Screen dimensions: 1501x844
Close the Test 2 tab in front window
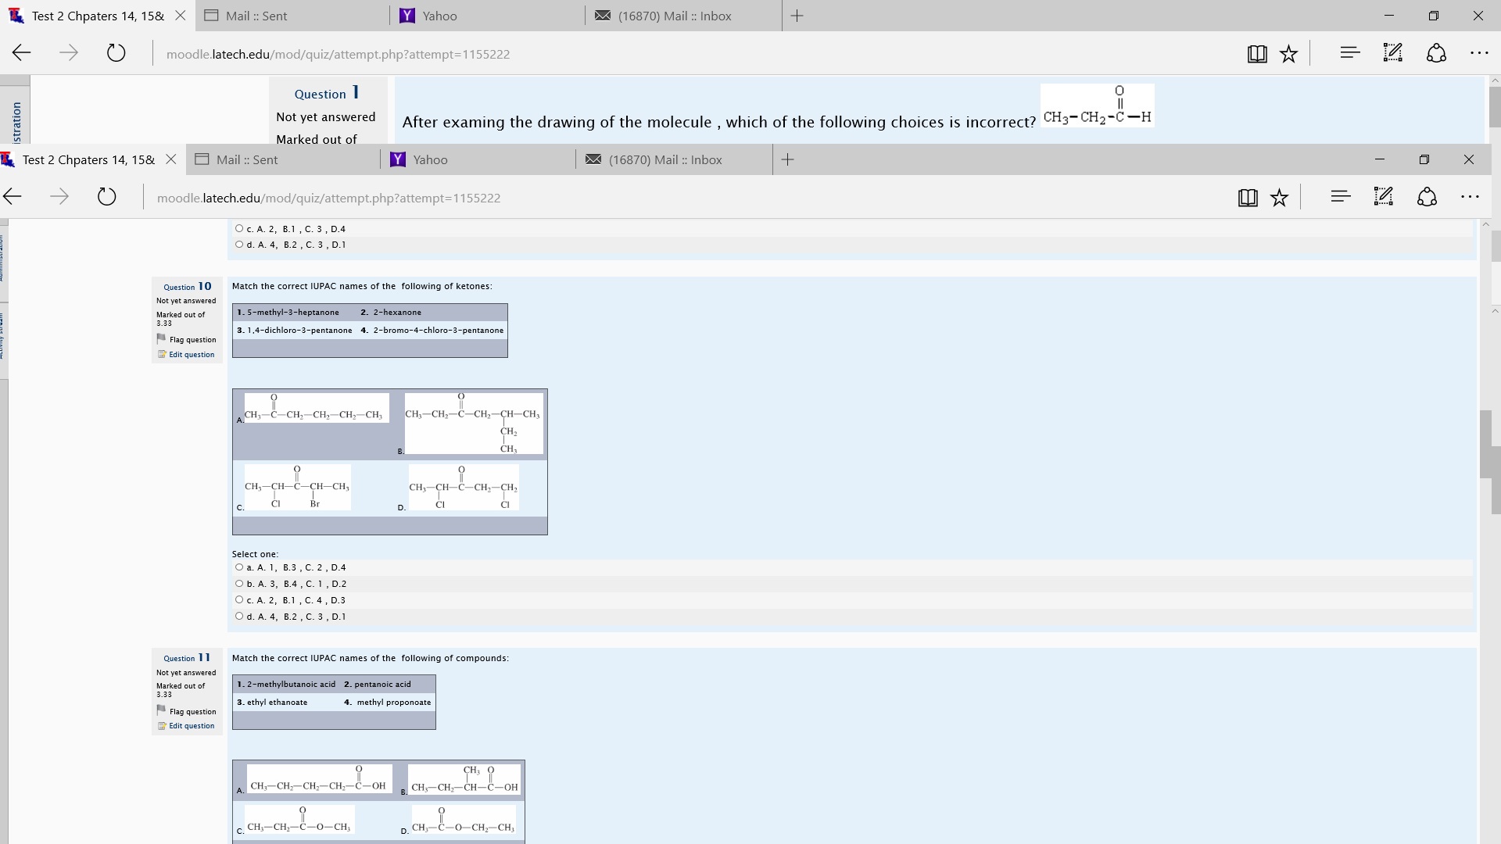(171, 159)
